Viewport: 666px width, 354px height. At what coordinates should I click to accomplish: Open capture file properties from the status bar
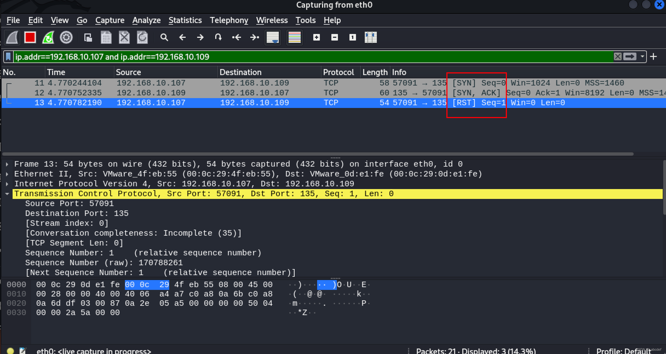pyautogui.click(x=23, y=351)
